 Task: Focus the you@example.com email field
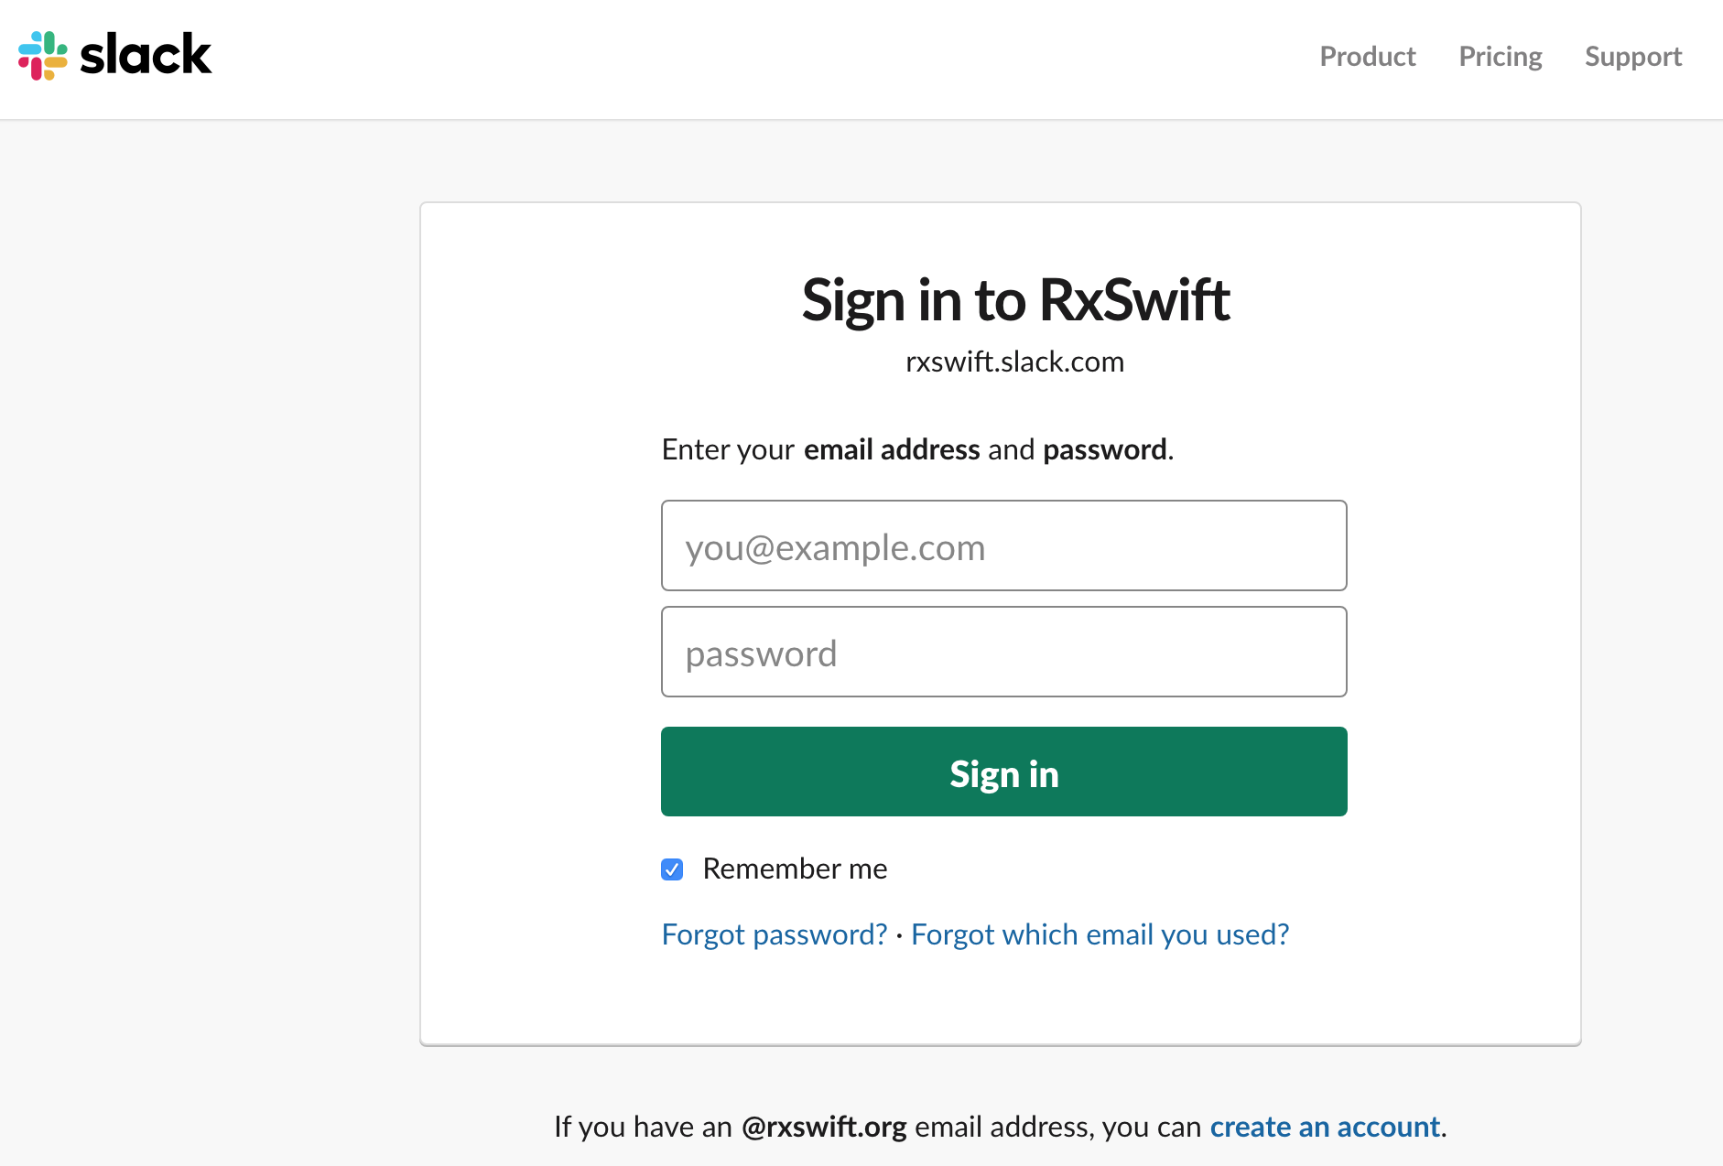[x=1004, y=545]
